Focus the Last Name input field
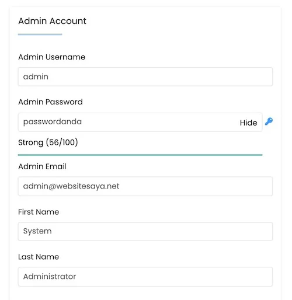The width and height of the screenshot is (292, 300). point(145,277)
